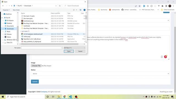Open the notification center icon
The image size is (176, 99).
coord(172,97)
